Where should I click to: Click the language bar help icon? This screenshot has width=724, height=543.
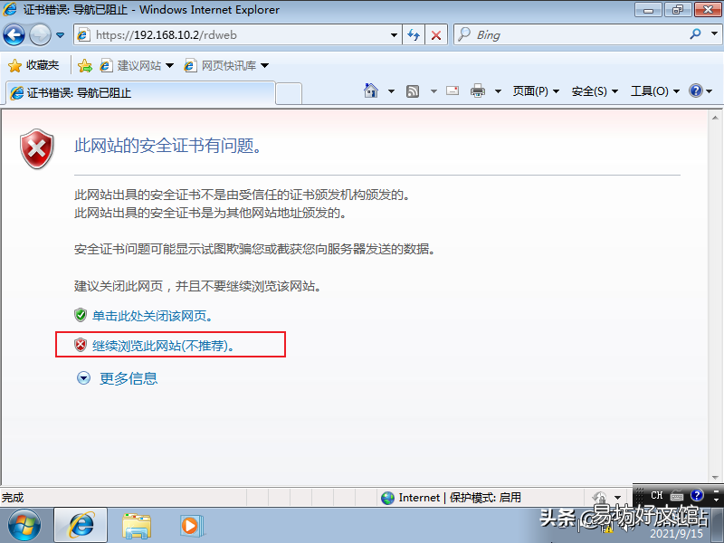pyautogui.click(x=697, y=495)
